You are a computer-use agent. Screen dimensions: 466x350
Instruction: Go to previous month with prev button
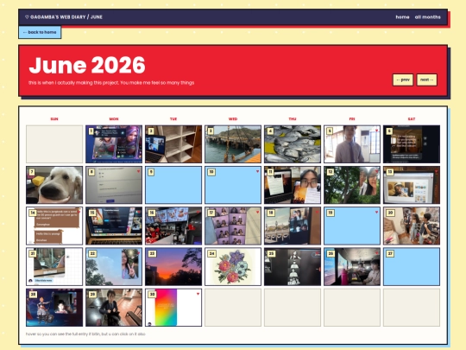[403, 80]
